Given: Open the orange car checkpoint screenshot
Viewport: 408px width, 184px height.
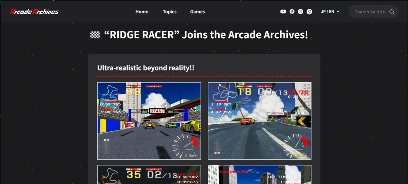Looking at the screenshot, I should 260,121.
